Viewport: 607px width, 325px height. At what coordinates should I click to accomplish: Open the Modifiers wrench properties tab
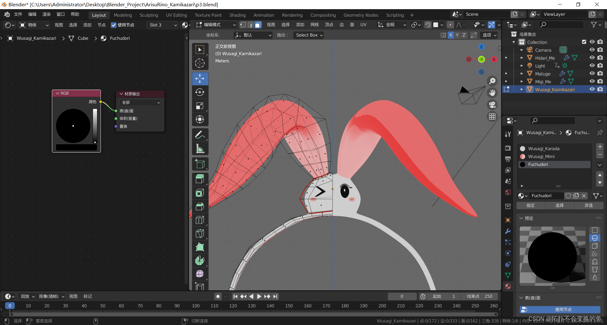click(x=508, y=231)
